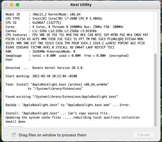This screenshot has width=162, height=142.
Task: Click the CPU TYPE line in log
Action: [x=54, y=18]
